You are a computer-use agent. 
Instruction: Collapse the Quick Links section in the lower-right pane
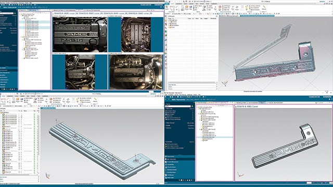(x=165, y=109)
